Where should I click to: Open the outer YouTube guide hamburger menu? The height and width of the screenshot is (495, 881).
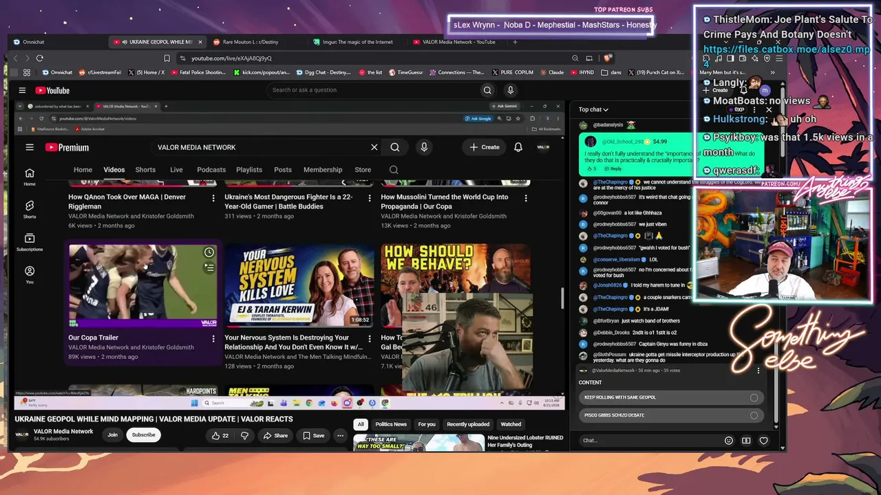click(22, 90)
